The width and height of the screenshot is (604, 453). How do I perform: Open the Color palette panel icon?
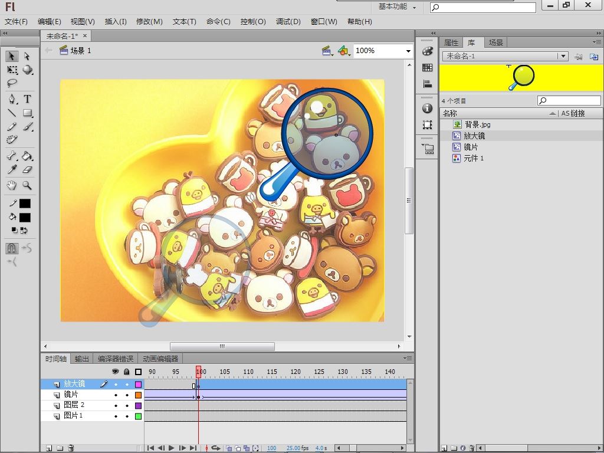coord(428,52)
